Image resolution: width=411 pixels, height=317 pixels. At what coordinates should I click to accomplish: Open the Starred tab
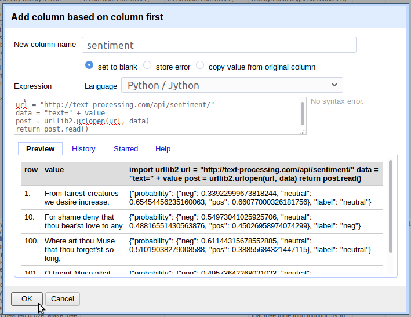pos(126,149)
